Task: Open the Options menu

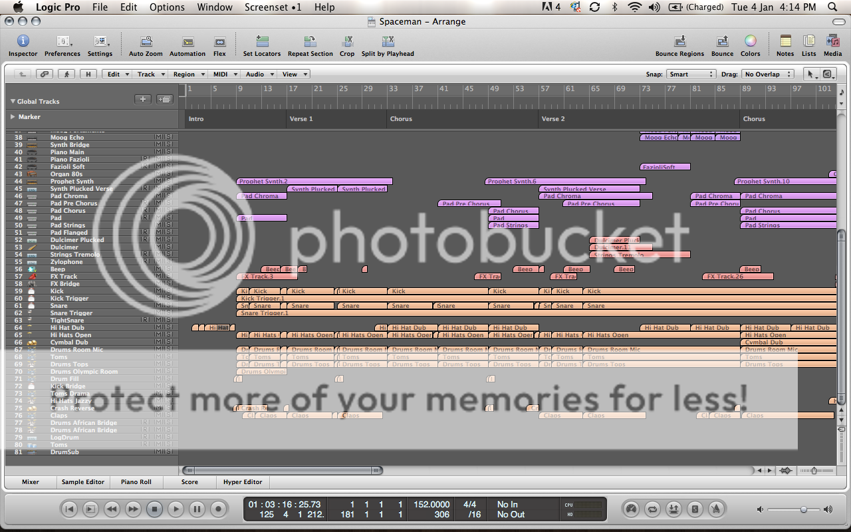Action: point(167,7)
